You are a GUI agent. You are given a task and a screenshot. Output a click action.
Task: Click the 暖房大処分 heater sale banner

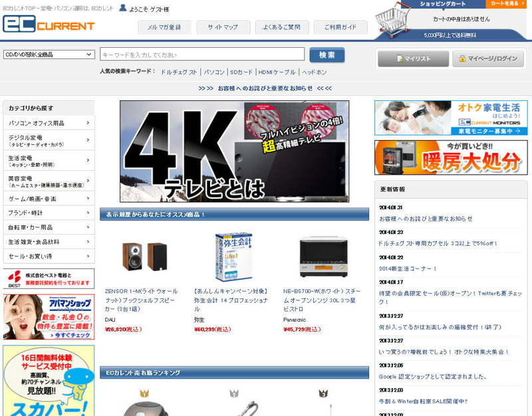point(451,157)
